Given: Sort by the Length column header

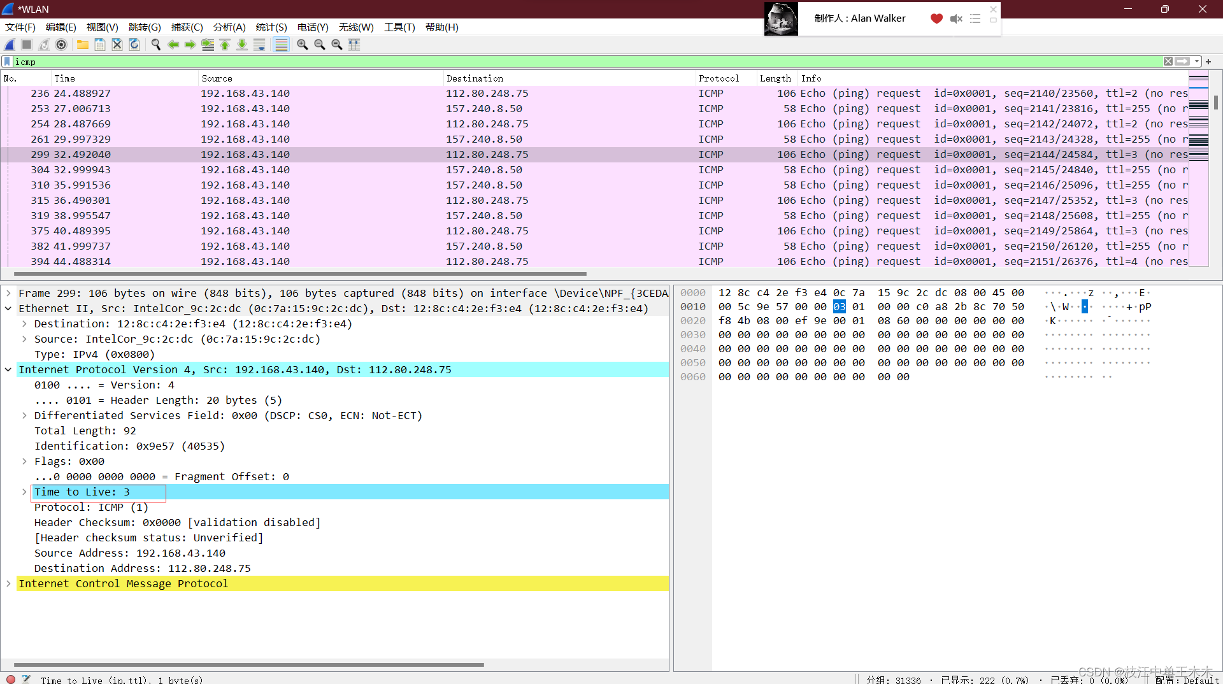Looking at the screenshot, I should click(x=776, y=78).
